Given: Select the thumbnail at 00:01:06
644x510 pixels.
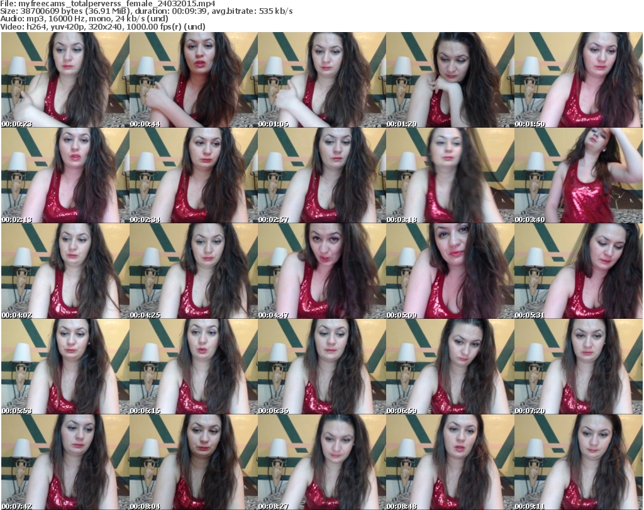Looking at the screenshot, I should [321, 80].
